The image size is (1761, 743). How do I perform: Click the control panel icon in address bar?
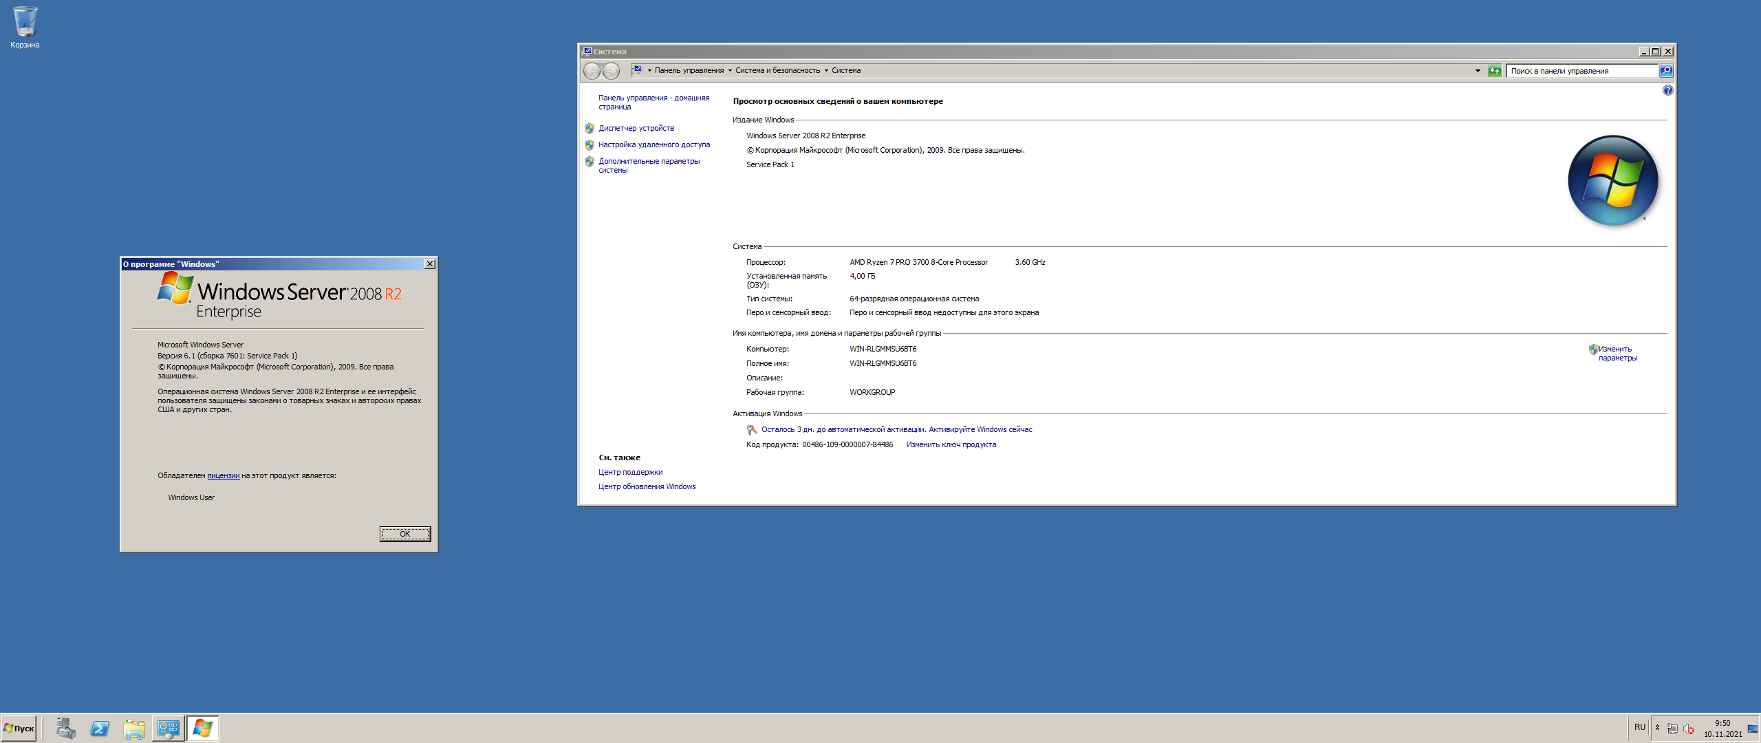click(x=638, y=70)
